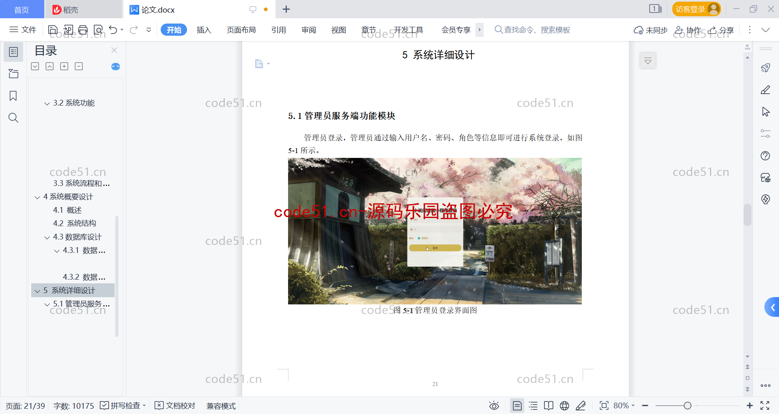Click the 未同步 sync status button
779x414 pixels.
coord(651,30)
